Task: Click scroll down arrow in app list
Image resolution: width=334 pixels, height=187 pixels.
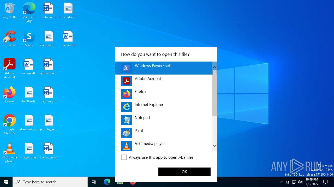Action: tap(214, 146)
